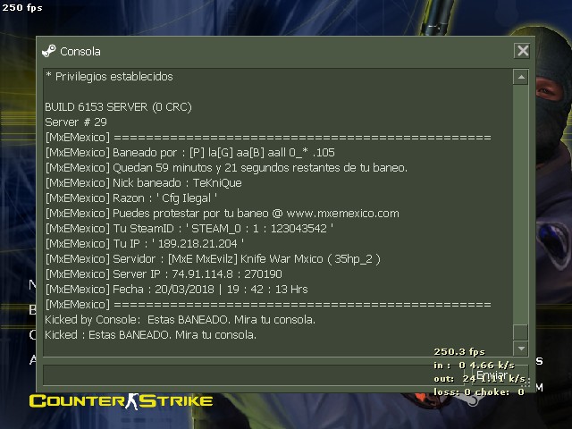Close the Consola window with the X
The width and height of the screenshot is (572, 429).
[x=522, y=51]
